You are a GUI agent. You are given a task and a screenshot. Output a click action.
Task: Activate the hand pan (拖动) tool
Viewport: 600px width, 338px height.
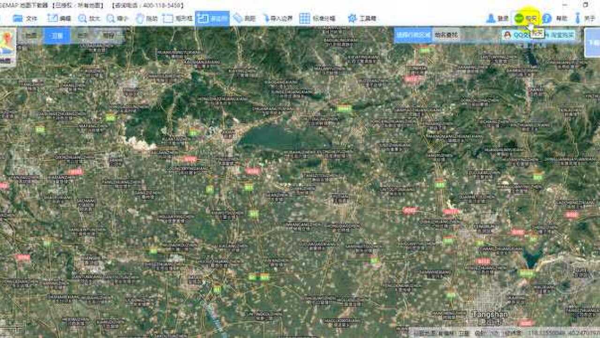point(147,19)
